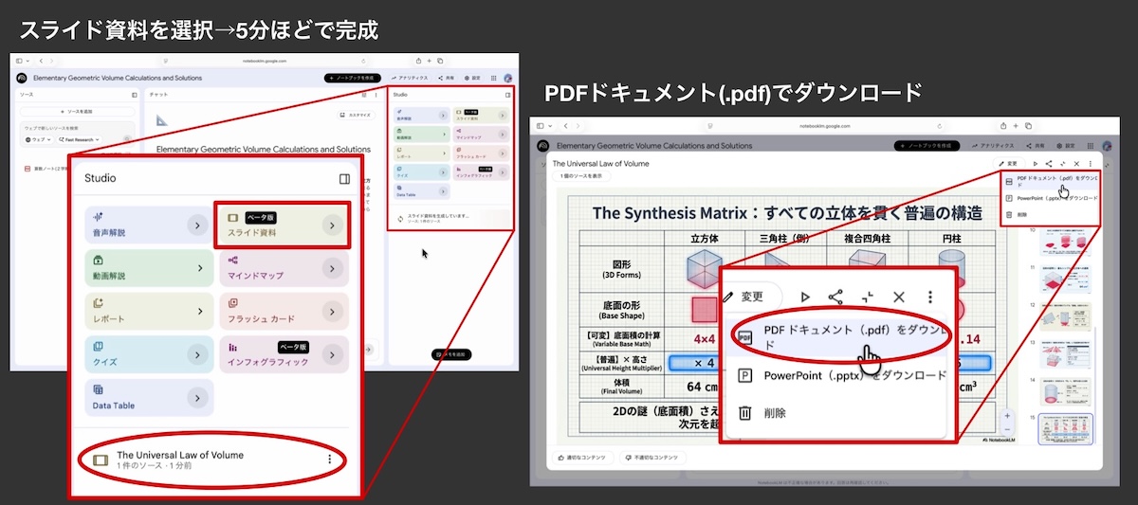Click ソースを追加 in left window's source panel

tap(78, 112)
